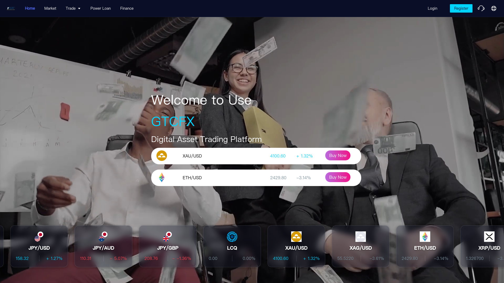
Task: Click the Login link
Action: [432, 8]
